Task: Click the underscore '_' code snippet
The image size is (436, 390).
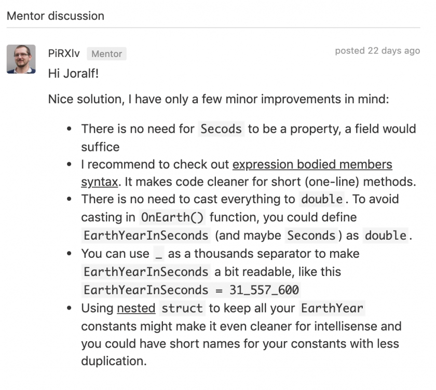Action: click(x=159, y=254)
